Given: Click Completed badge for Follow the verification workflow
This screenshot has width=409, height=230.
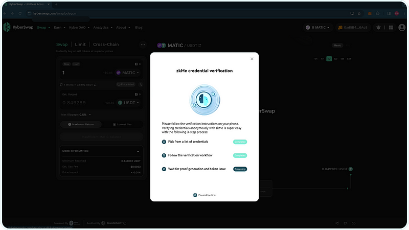Looking at the screenshot, I should coord(240,155).
